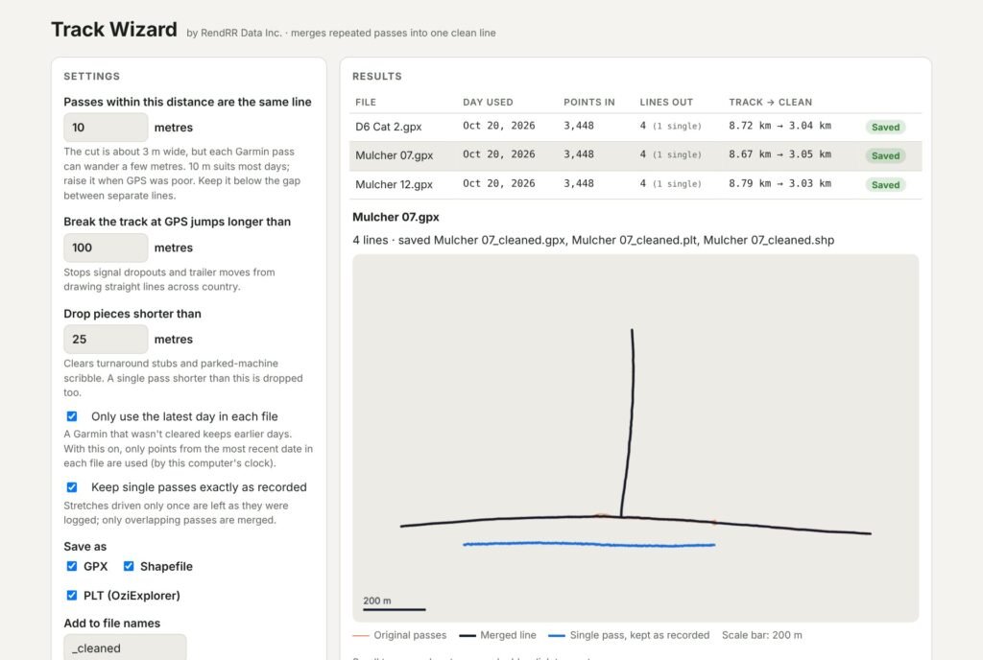Screen dimensions: 983x660
Task: Click the 'Single pass, kept as recorded' legend entry
Action: 629,635
